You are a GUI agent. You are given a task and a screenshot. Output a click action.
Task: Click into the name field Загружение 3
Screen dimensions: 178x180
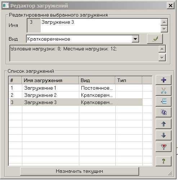tap(101, 26)
